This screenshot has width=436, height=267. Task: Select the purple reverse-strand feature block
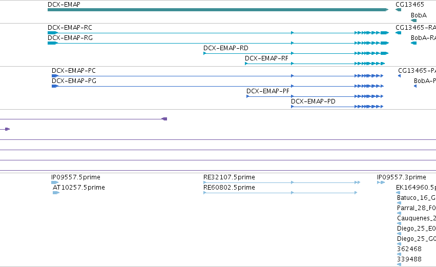click(x=164, y=119)
